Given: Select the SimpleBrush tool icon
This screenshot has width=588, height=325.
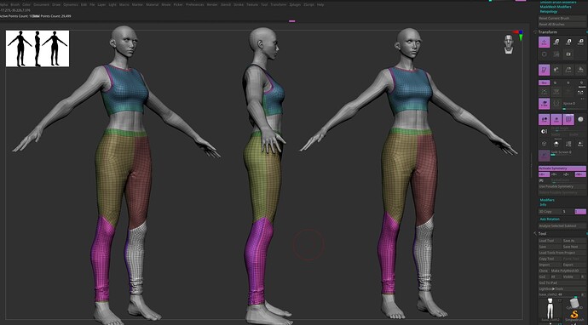Looking at the screenshot, I should pos(574,316).
